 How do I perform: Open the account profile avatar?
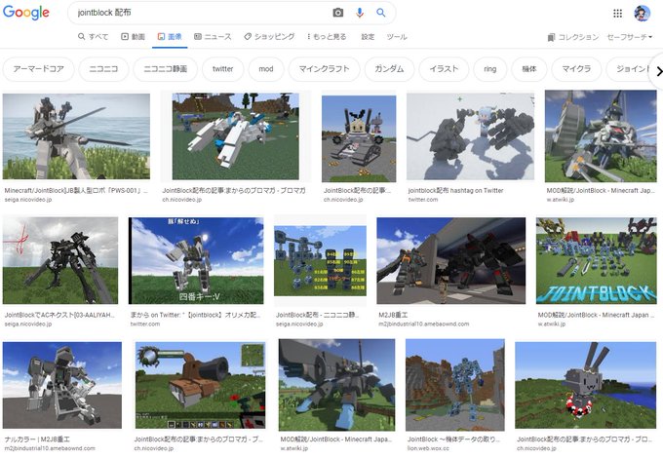(642, 14)
